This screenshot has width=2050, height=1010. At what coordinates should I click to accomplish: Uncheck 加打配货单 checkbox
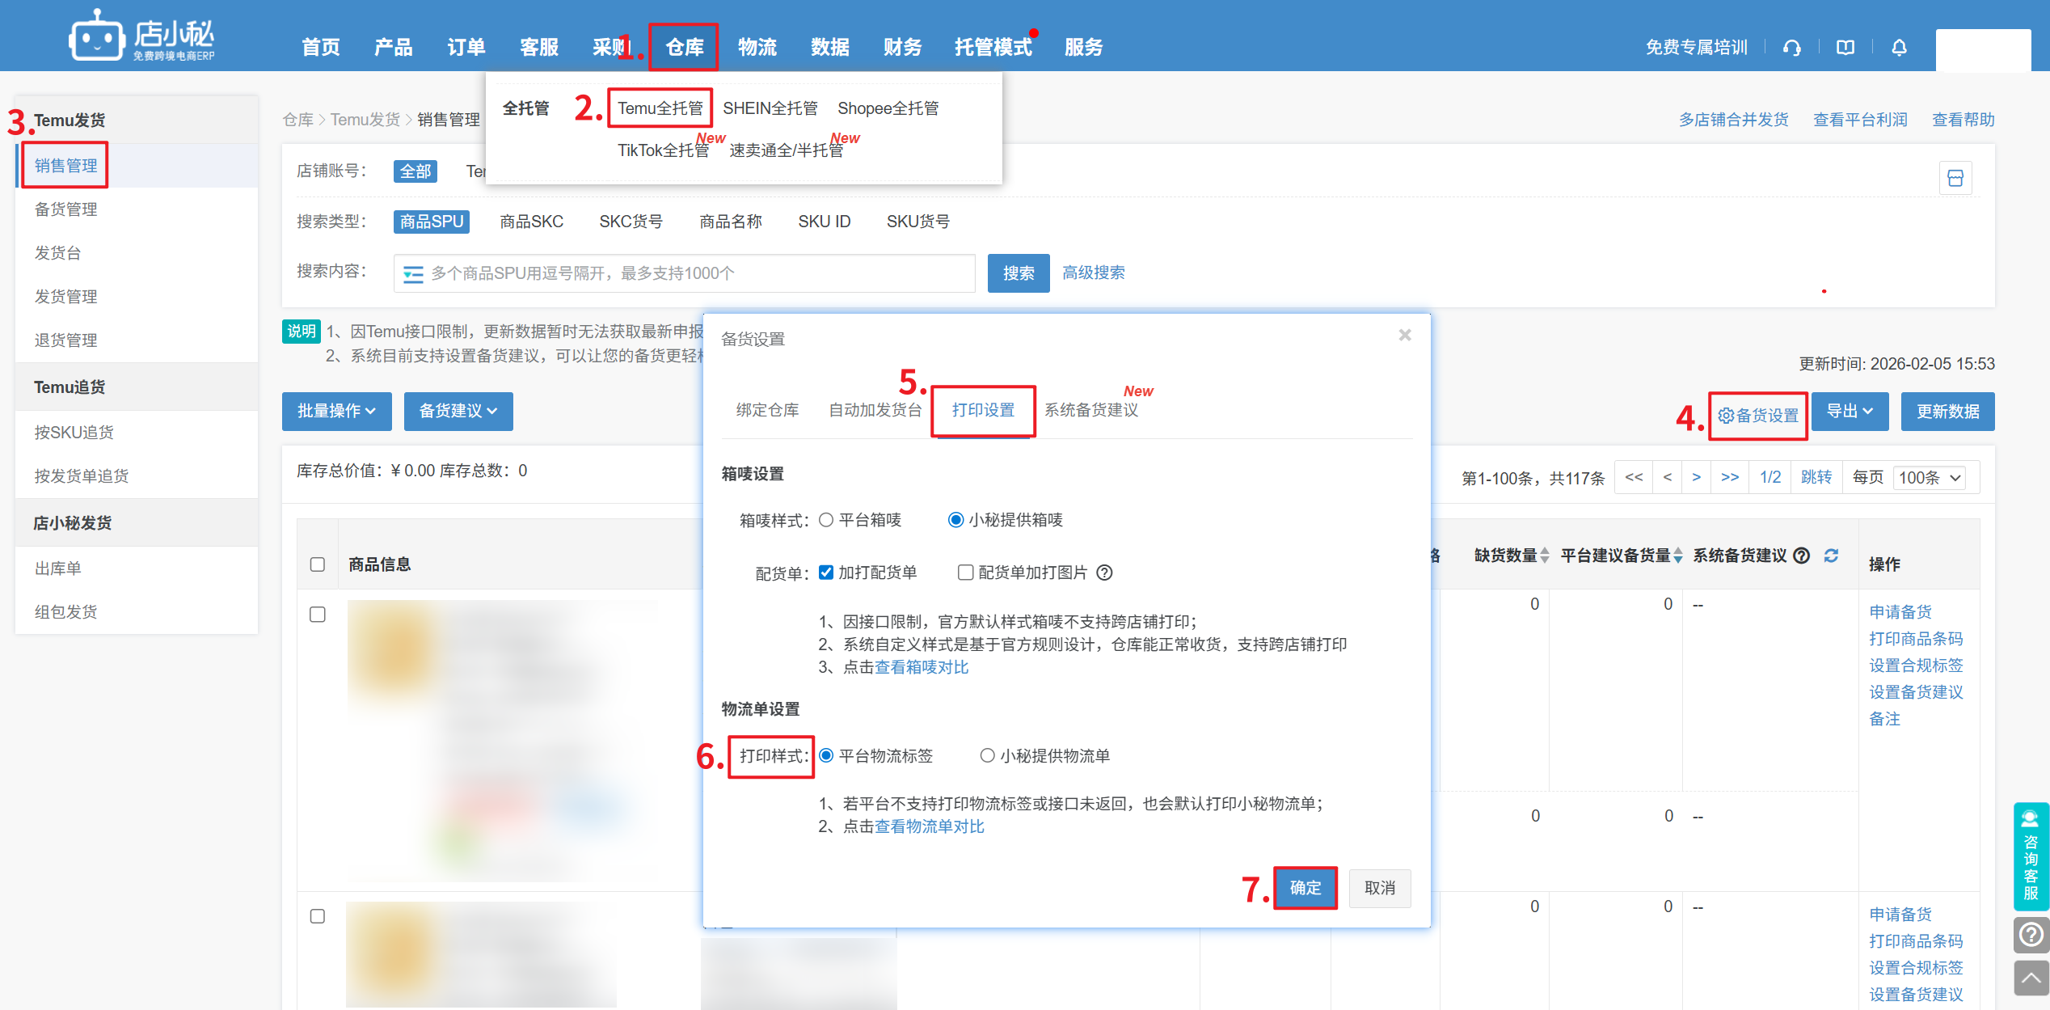pyautogui.click(x=826, y=573)
